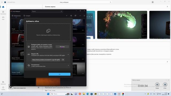Switch to the Галерея tab
The width and height of the screenshot is (171, 96).
tap(27, 16)
